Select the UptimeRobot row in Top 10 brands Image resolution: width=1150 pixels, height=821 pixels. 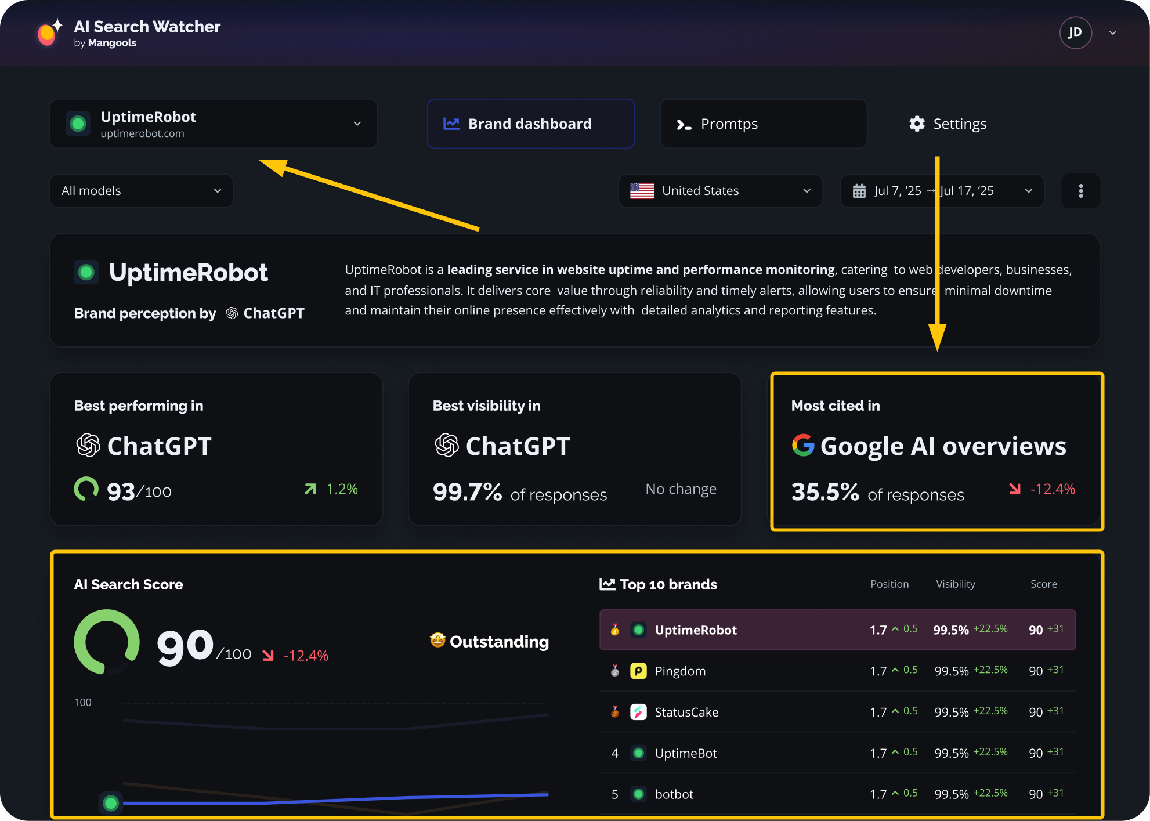pos(838,630)
